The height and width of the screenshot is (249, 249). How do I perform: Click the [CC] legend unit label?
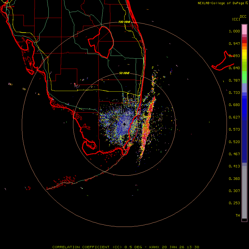point(236,19)
